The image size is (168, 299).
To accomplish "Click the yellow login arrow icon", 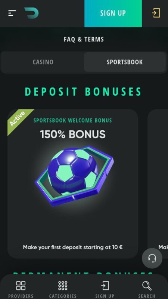I will [x=156, y=13].
